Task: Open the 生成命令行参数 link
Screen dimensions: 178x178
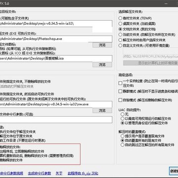Action: point(40,173)
